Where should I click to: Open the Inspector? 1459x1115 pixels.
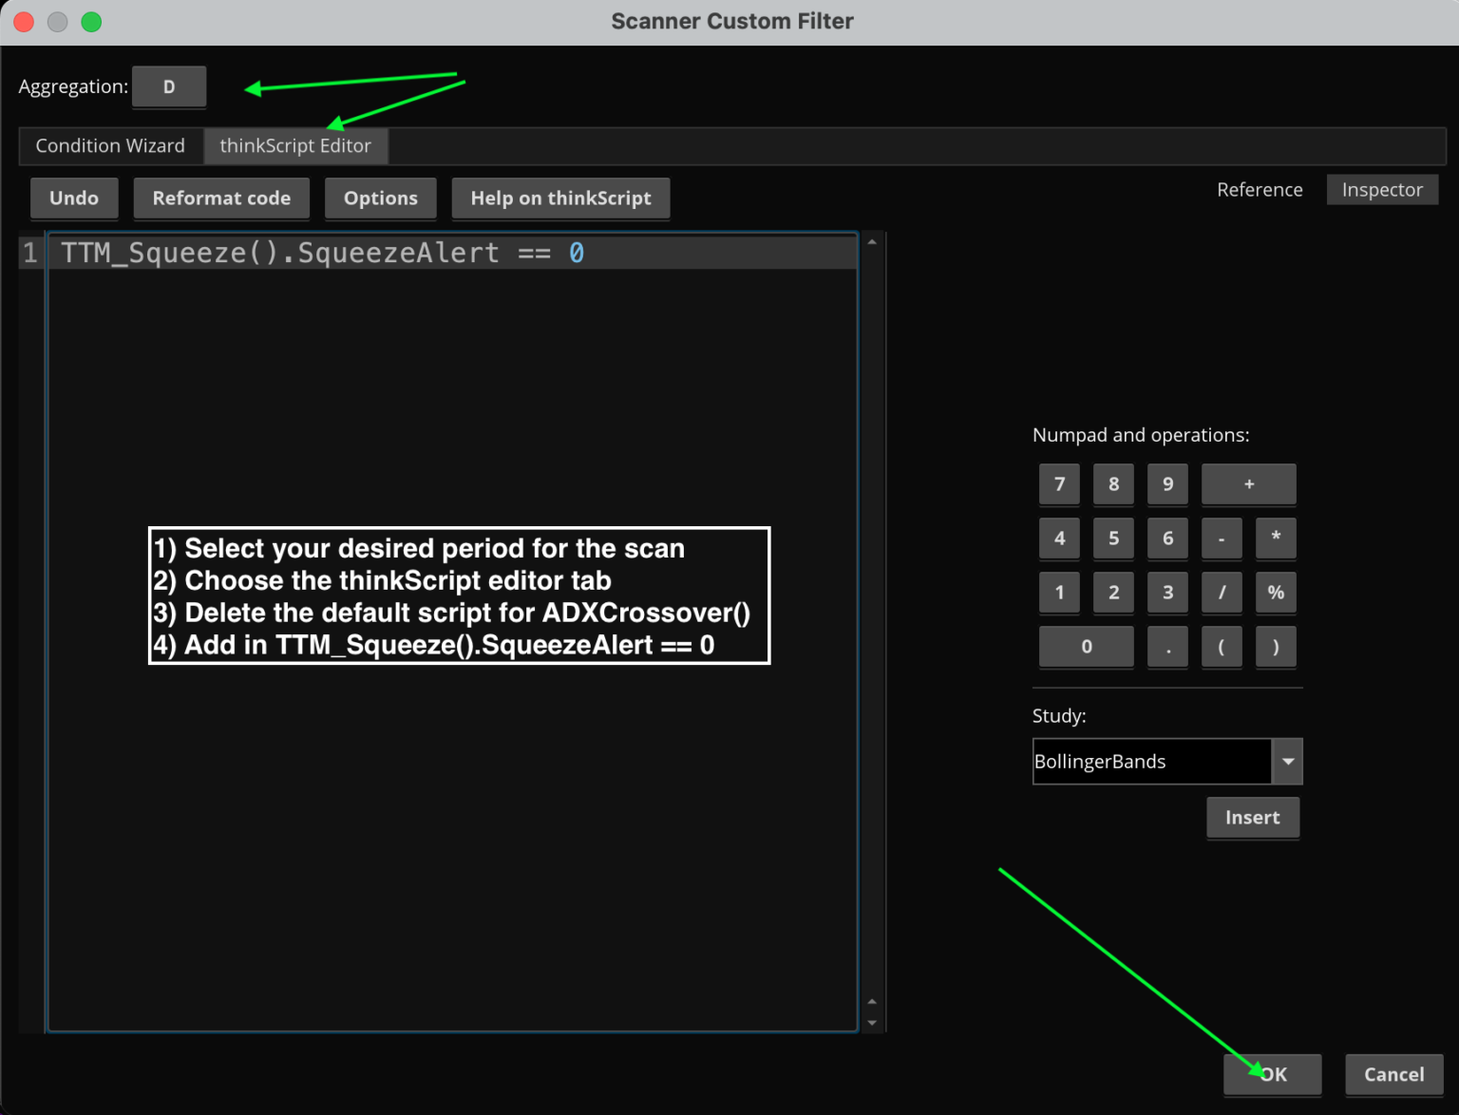(x=1382, y=189)
